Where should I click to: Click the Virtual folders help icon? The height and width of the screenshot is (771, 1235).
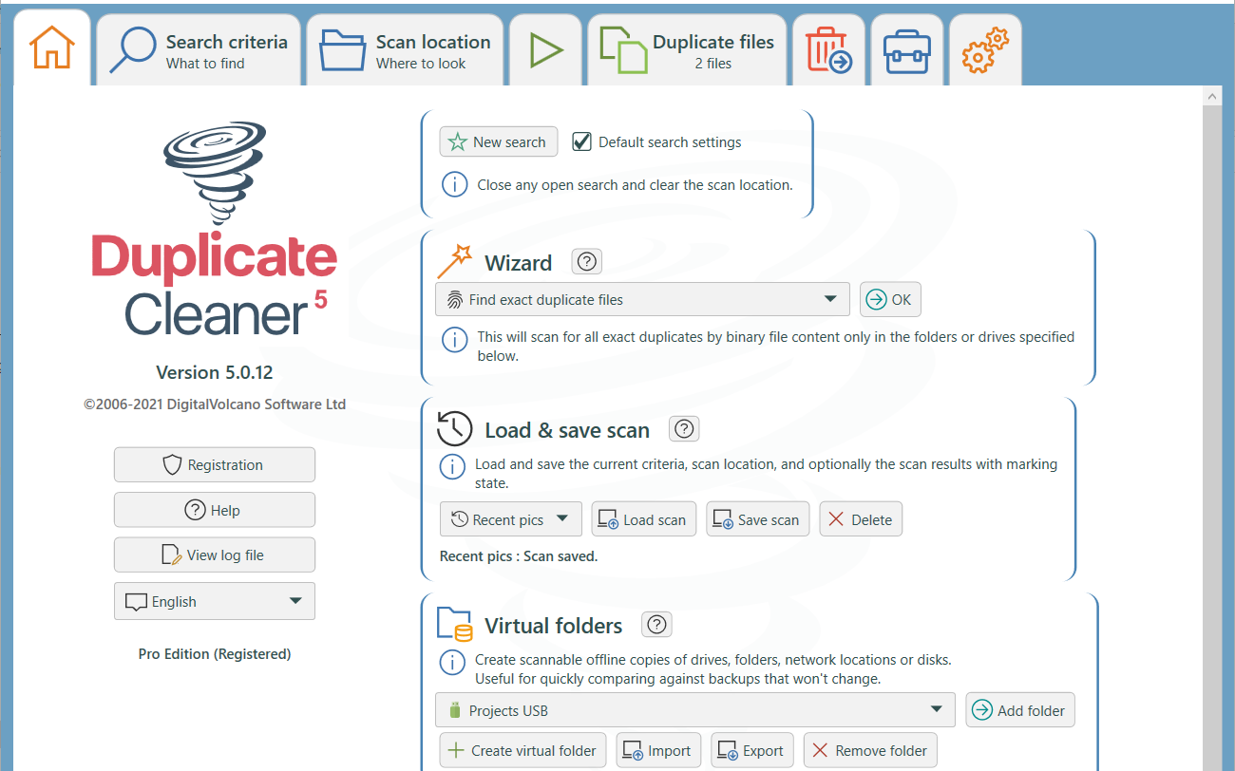point(656,625)
